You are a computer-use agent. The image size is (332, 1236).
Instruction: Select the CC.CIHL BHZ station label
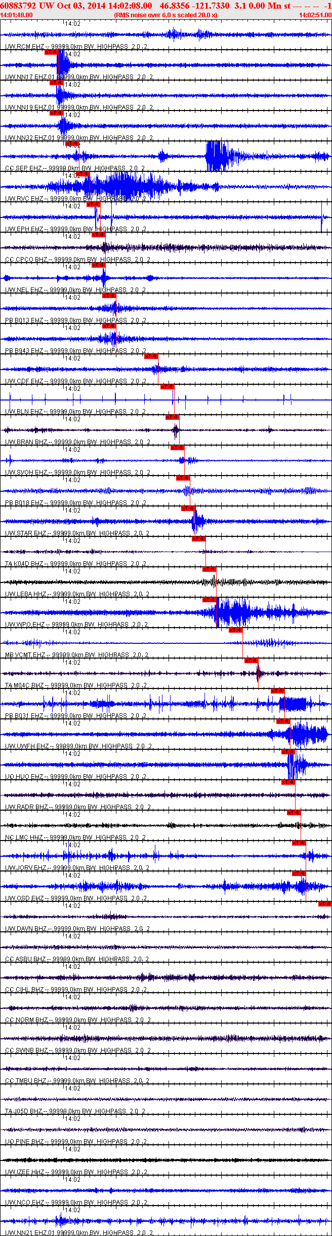click(24, 990)
